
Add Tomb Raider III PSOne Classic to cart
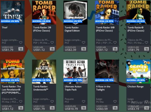(115, 49)
